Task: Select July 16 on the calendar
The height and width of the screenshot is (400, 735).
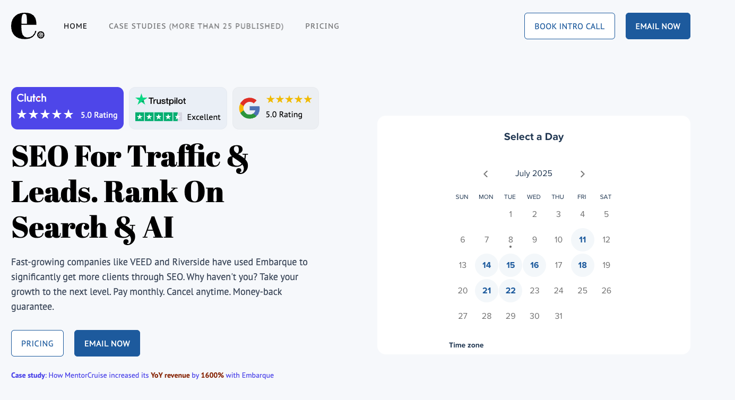Action: 534,265
